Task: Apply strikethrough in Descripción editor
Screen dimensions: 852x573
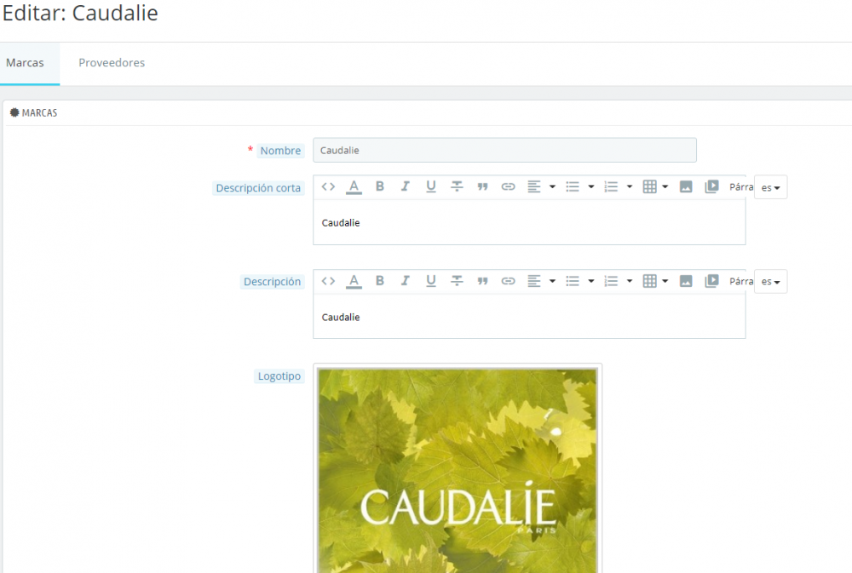Action: coord(457,281)
